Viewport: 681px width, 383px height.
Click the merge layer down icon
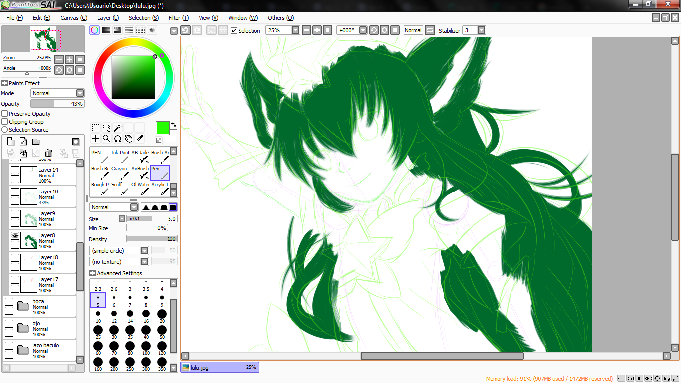coord(23,153)
